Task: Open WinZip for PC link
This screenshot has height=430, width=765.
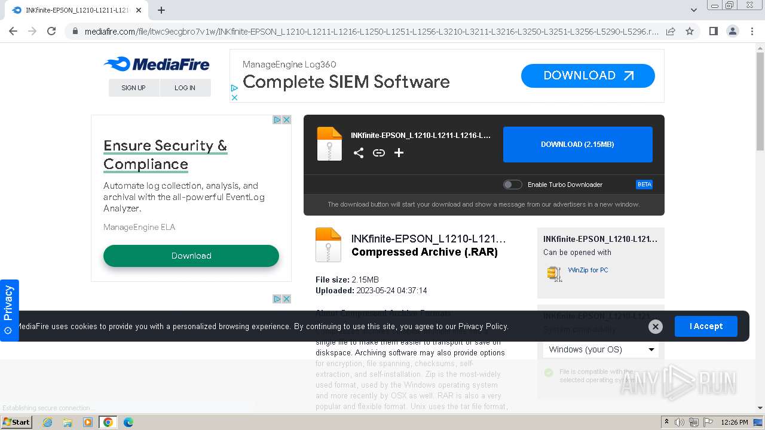Action: [x=588, y=270]
